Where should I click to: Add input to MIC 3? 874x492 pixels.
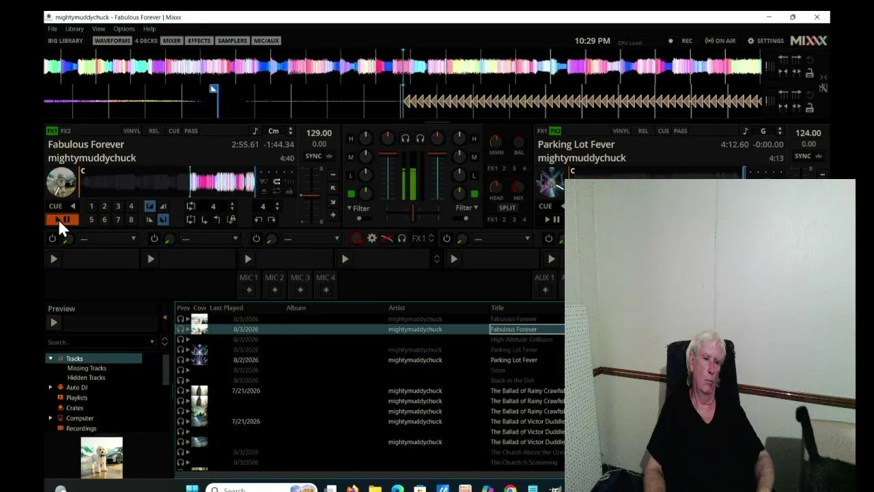tap(300, 290)
